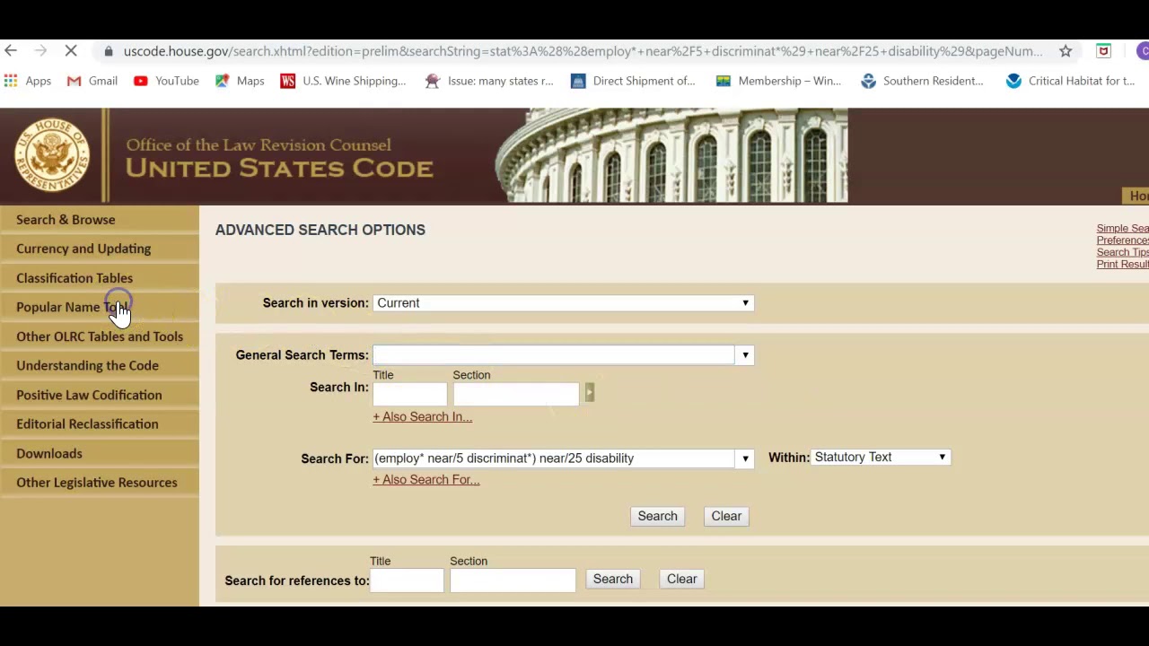1149x646 pixels.
Task: Focus references Title input field
Action: click(407, 580)
